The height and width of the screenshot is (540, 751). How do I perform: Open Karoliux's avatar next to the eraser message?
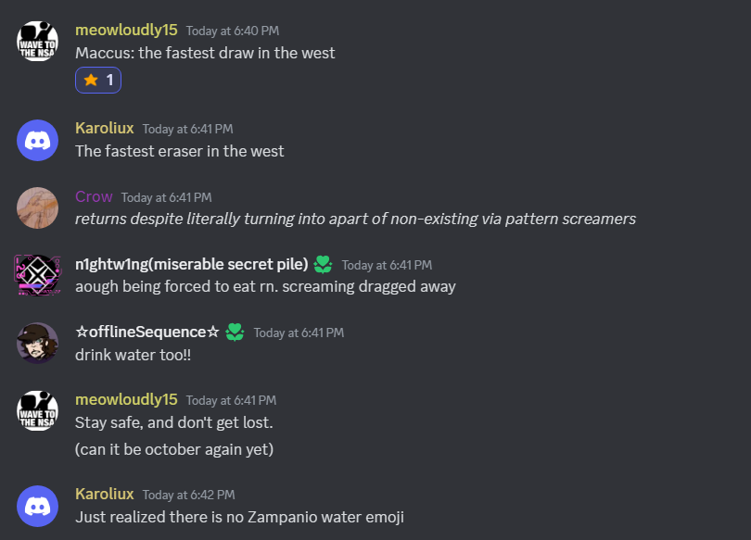(38, 140)
